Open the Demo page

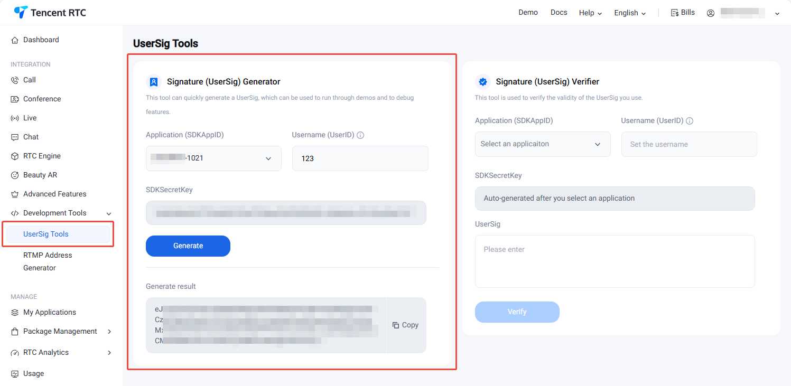528,13
